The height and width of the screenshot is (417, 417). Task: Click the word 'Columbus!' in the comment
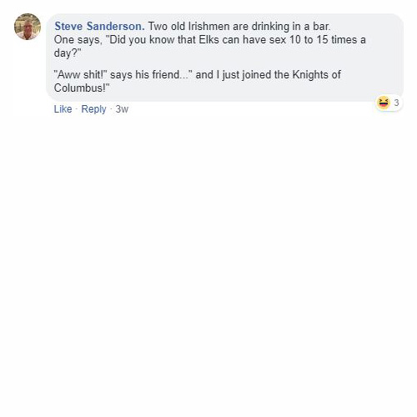click(82, 88)
